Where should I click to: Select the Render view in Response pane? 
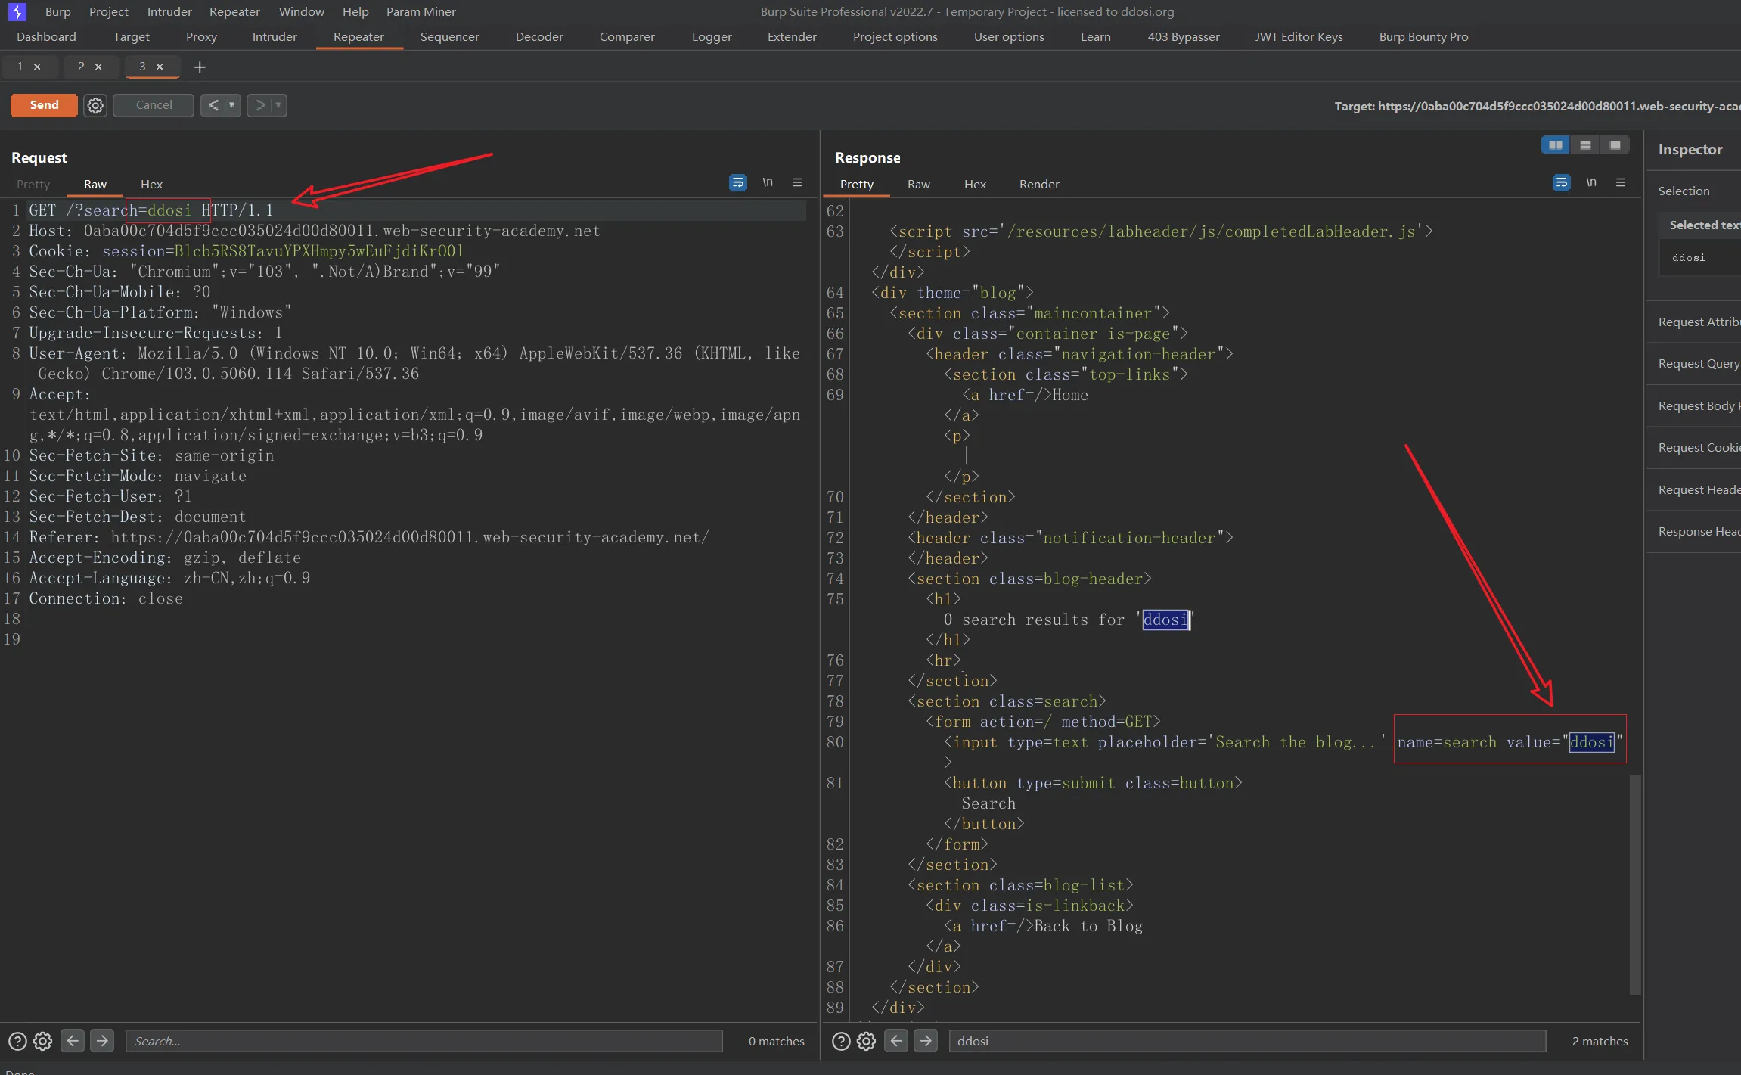1039,184
